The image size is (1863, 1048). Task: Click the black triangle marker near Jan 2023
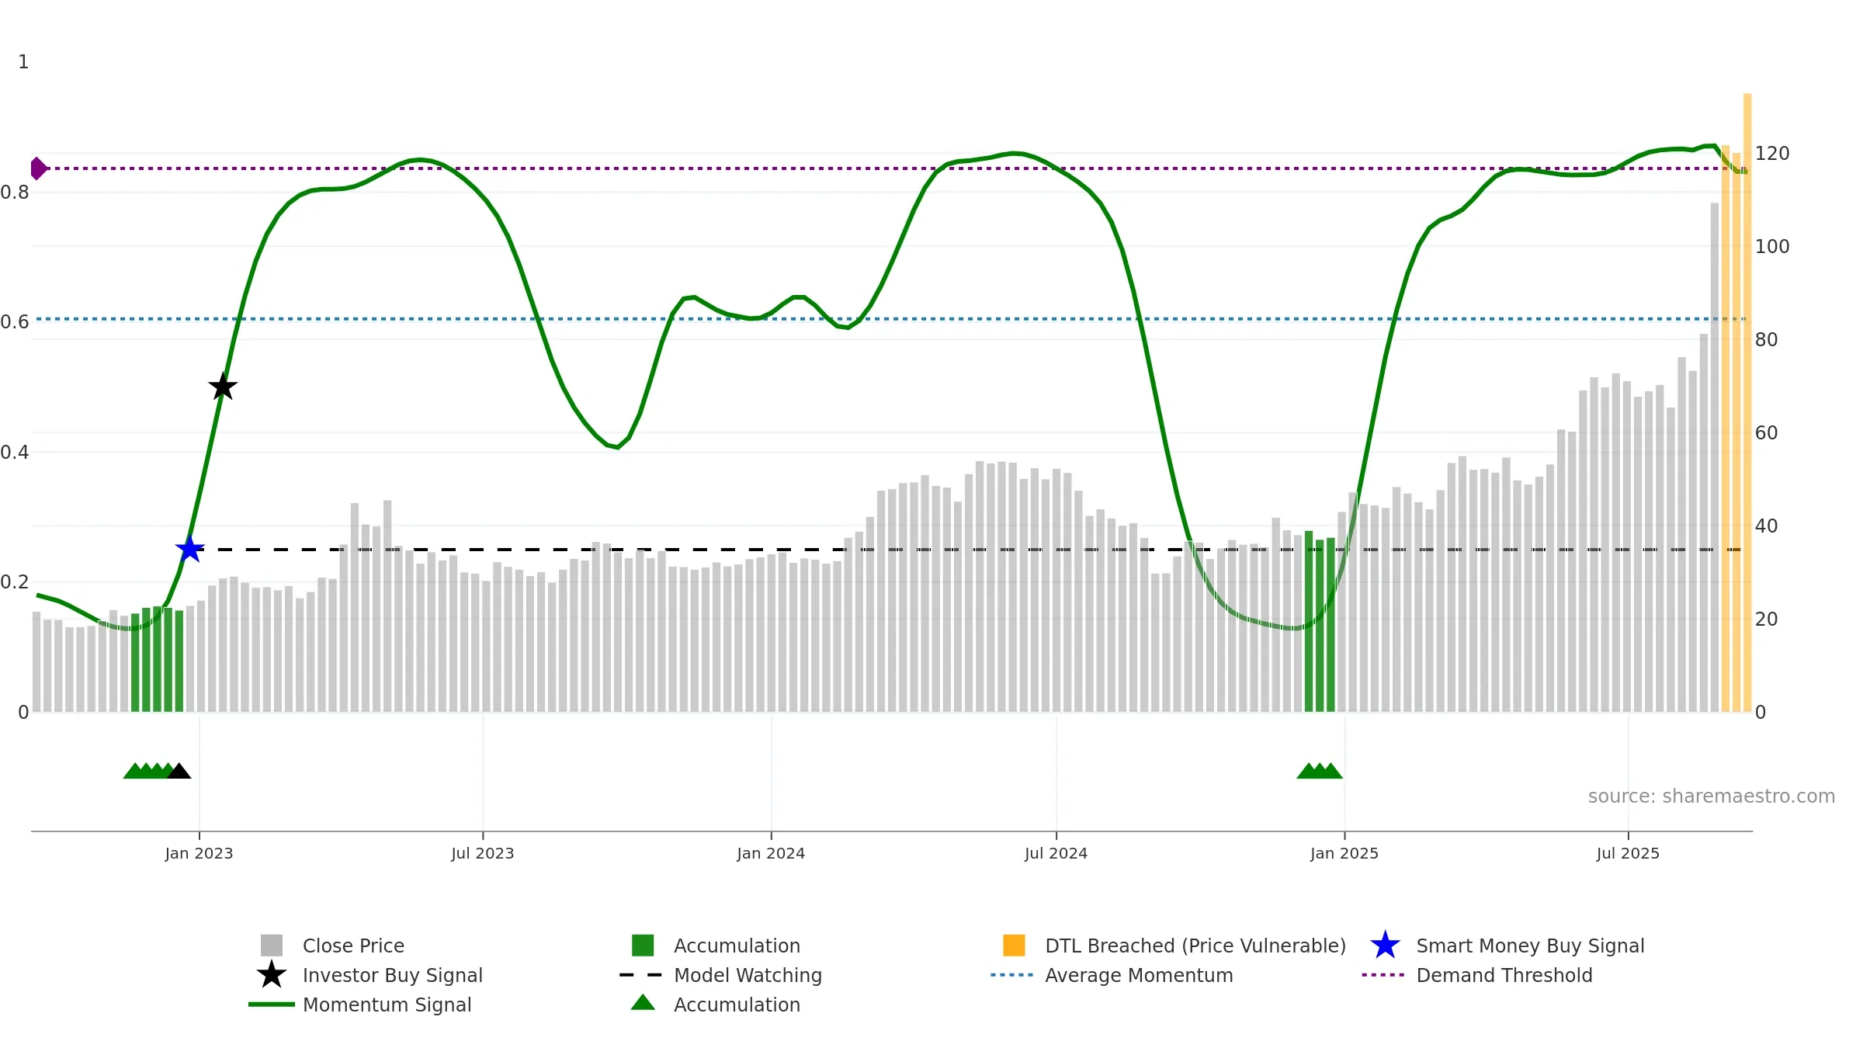[179, 771]
